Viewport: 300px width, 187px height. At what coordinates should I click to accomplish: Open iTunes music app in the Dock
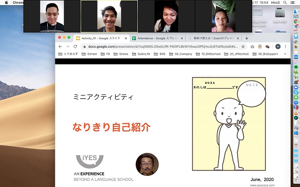tap(296, 62)
